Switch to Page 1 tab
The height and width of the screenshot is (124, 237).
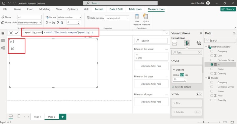(x=37, y=117)
